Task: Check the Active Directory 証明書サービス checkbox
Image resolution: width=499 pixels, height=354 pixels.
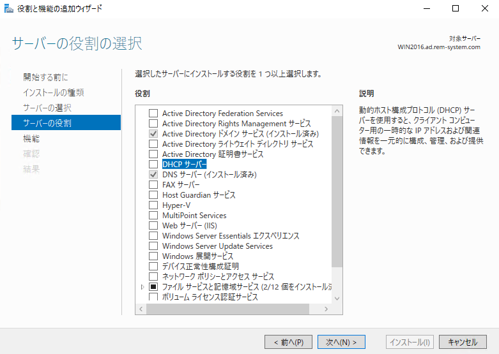Action: click(x=153, y=154)
